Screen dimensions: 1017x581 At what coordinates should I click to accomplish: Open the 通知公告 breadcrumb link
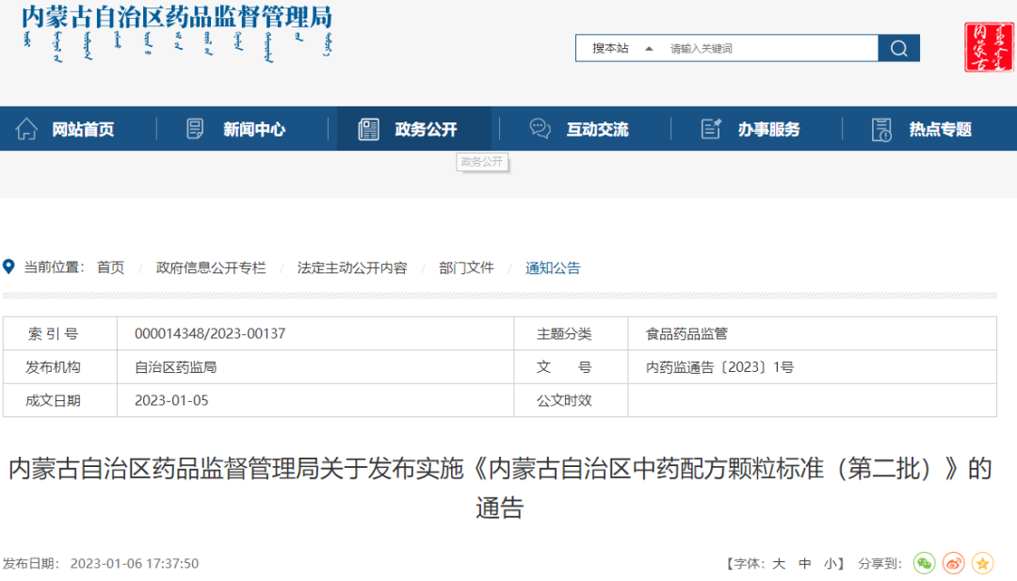tap(553, 267)
